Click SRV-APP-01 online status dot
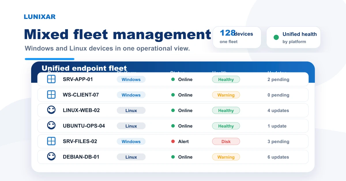Viewport: 346px width, 181px height. point(173,79)
